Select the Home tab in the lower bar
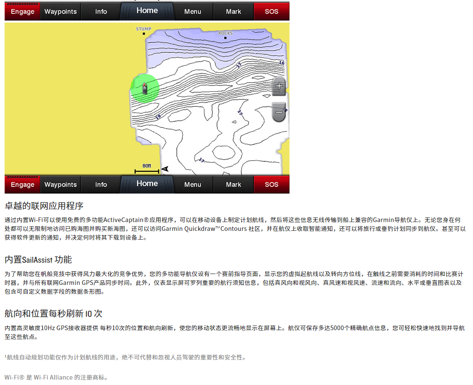 pos(147,184)
